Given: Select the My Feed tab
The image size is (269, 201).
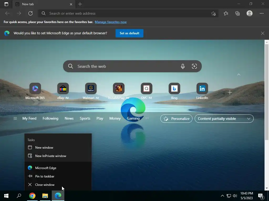Looking at the screenshot, I should click(x=29, y=119).
